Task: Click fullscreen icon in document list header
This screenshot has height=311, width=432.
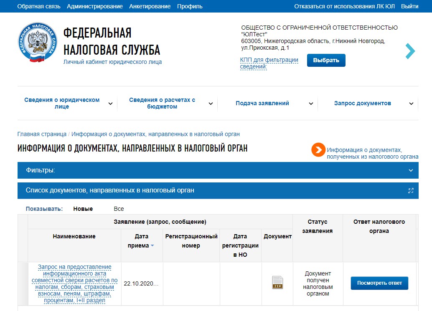Action: [411, 190]
